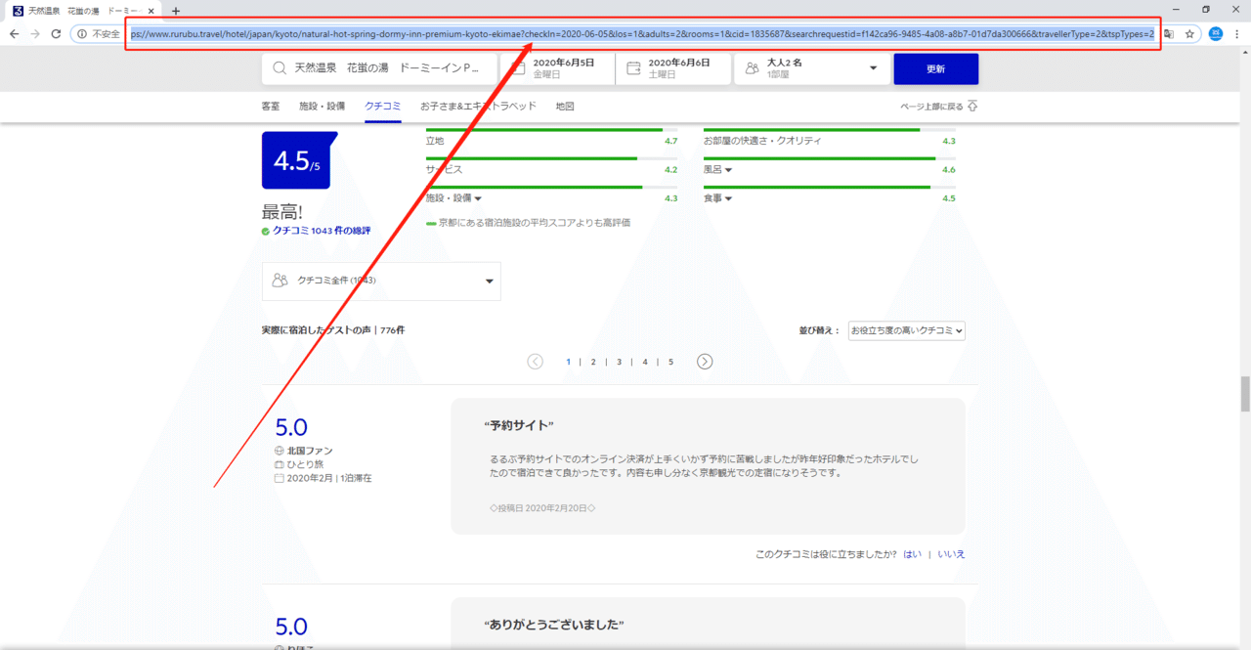
Task: Go to next review page arrow
Action: pyautogui.click(x=705, y=362)
